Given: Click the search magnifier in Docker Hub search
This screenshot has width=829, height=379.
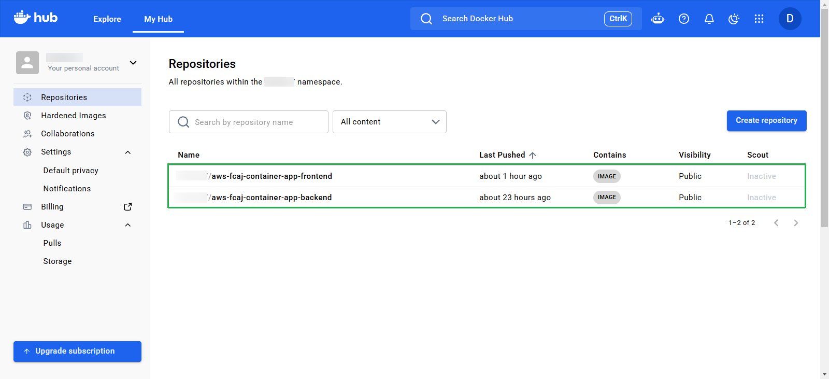Looking at the screenshot, I should click(x=426, y=19).
